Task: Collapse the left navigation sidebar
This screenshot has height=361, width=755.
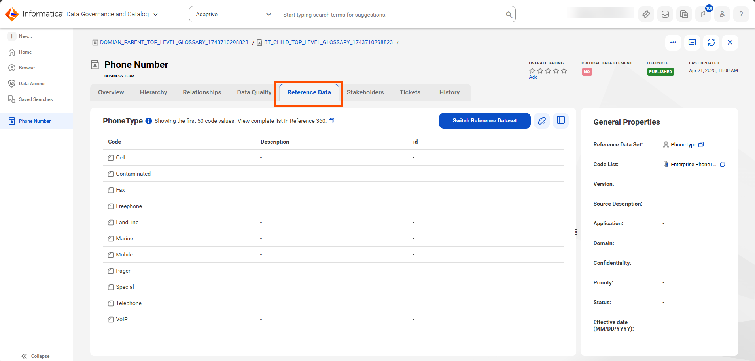Action: (x=36, y=356)
